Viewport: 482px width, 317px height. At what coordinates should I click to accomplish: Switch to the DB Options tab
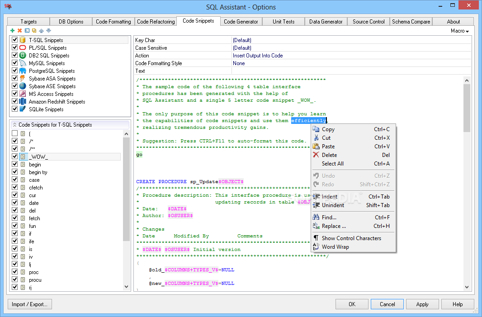pos(71,22)
